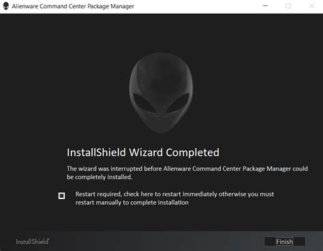
Task: Click the Alienware head icon in title bar
Action: coord(6,6)
